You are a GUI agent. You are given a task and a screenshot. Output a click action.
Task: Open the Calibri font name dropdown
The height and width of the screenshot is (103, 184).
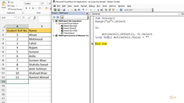tap(40, 3)
